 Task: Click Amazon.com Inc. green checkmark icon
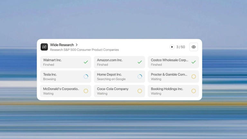tap(140, 62)
